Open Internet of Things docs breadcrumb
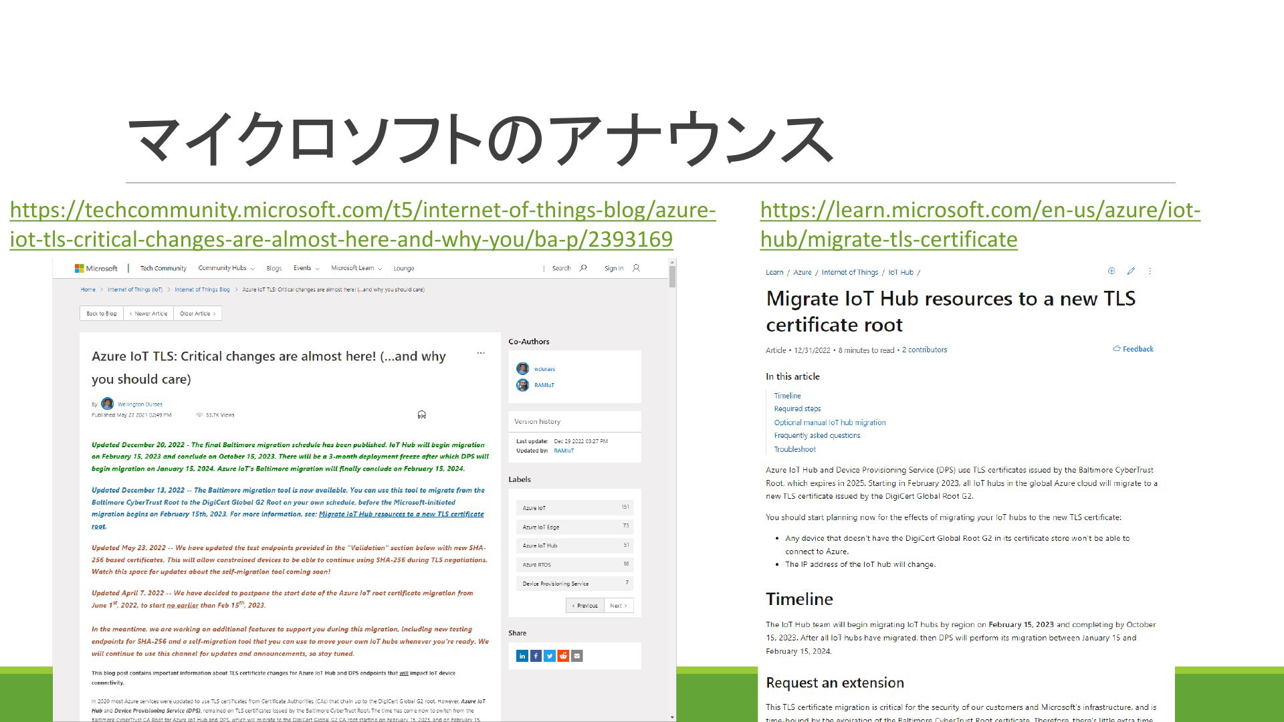 click(x=849, y=272)
